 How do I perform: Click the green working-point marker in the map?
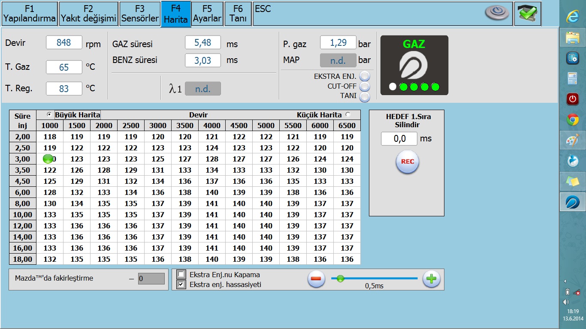coord(48,159)
